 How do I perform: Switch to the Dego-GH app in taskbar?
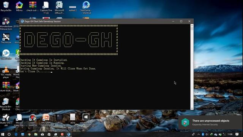click(x=69, y=134)
